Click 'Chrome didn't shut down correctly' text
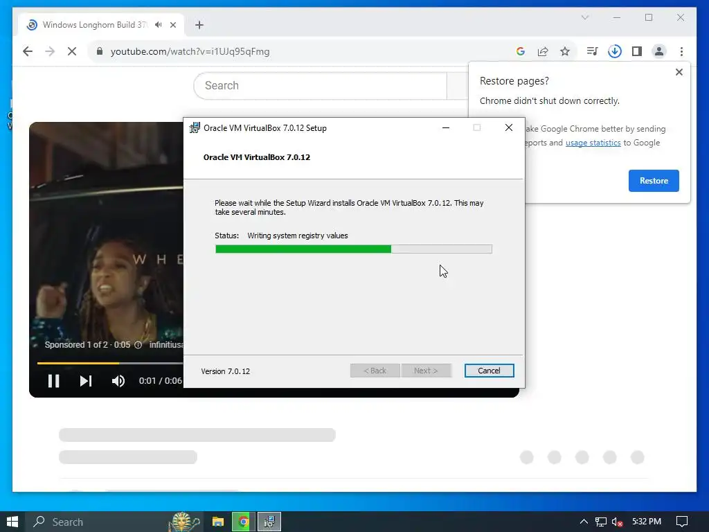 coord(549,101)
